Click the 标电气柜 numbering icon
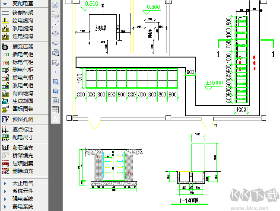This screenshot has width=280, height=211. 5,62
